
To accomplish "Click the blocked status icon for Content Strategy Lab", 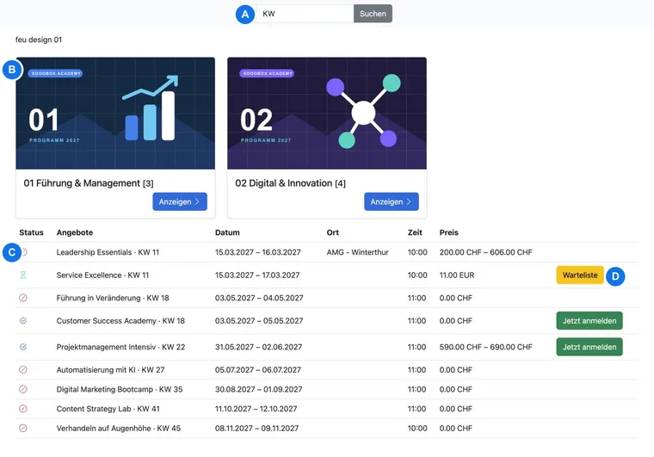I will tap(23, 409).
